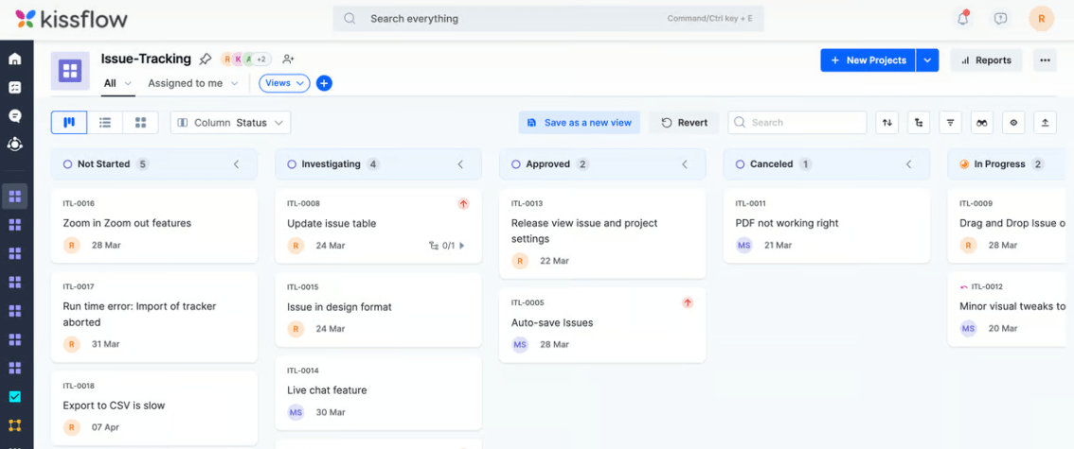Open the sort options icon
Viewport: 1074px width, 449px height.
pyautogui.click(x=886, y=123)
